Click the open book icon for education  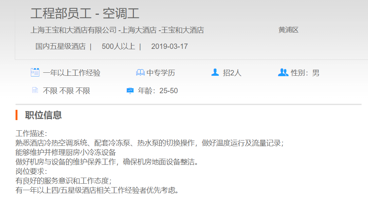[x=140, y=72]
